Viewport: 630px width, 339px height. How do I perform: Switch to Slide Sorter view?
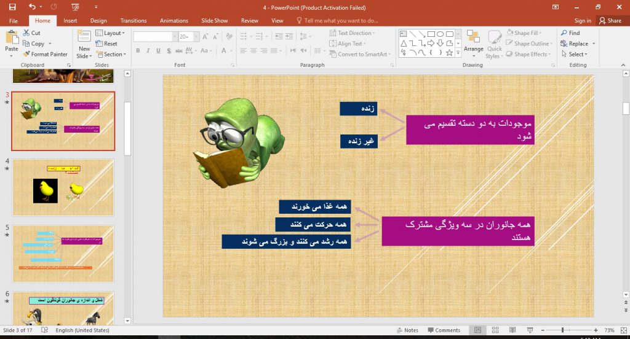tap(493, 330)
